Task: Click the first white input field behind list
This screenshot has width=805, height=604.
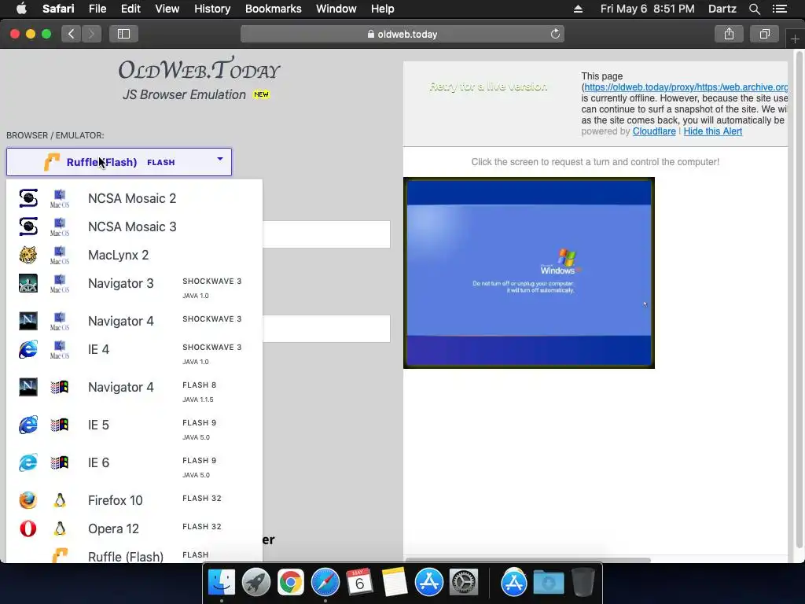Action: pos(326,234)
